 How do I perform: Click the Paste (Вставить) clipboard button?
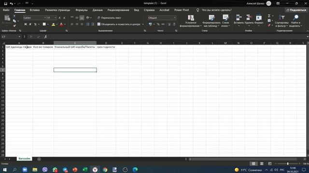click(x=7, y=19)
